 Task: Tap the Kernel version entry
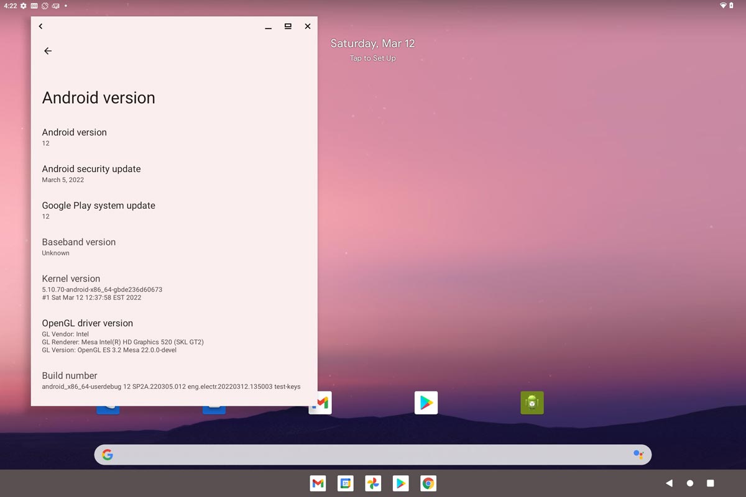click(x=102, y=287)
